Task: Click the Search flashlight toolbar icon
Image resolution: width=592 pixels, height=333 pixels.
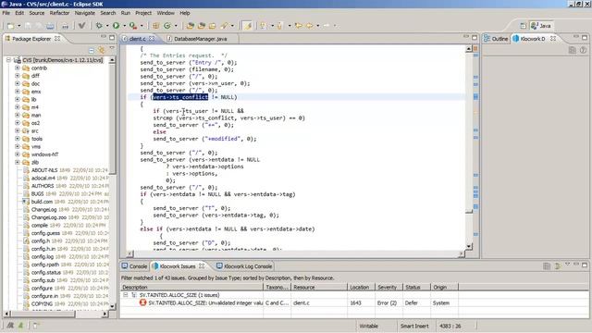Action: point(224,26)
